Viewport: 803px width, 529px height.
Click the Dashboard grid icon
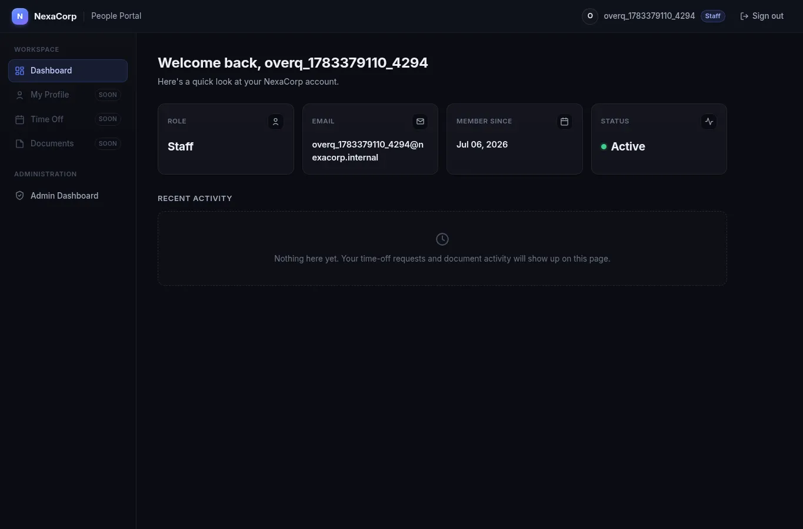19,71
